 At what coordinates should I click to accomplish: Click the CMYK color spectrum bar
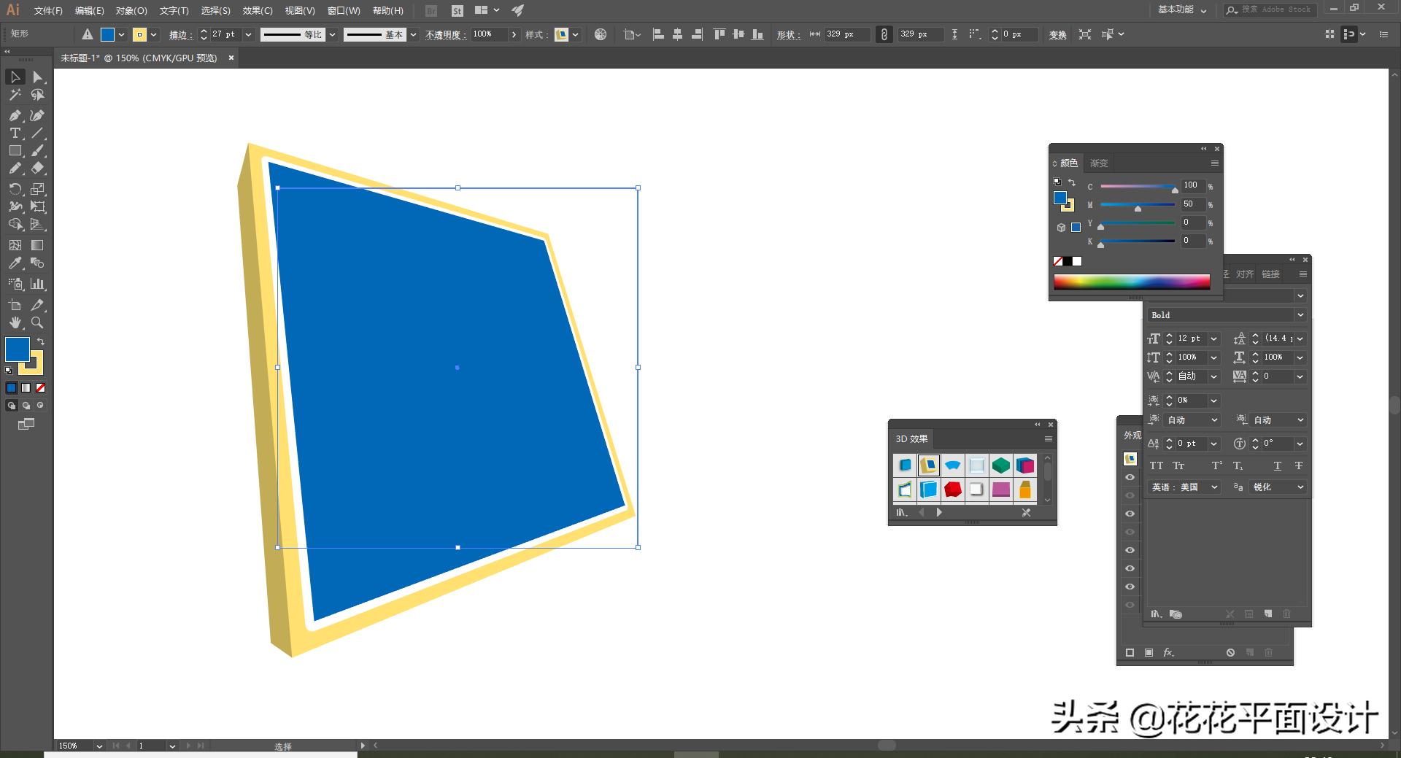click(1131, 282)
